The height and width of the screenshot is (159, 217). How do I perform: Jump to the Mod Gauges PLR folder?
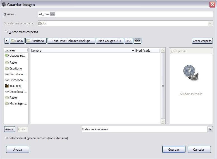tap(110, 41)
